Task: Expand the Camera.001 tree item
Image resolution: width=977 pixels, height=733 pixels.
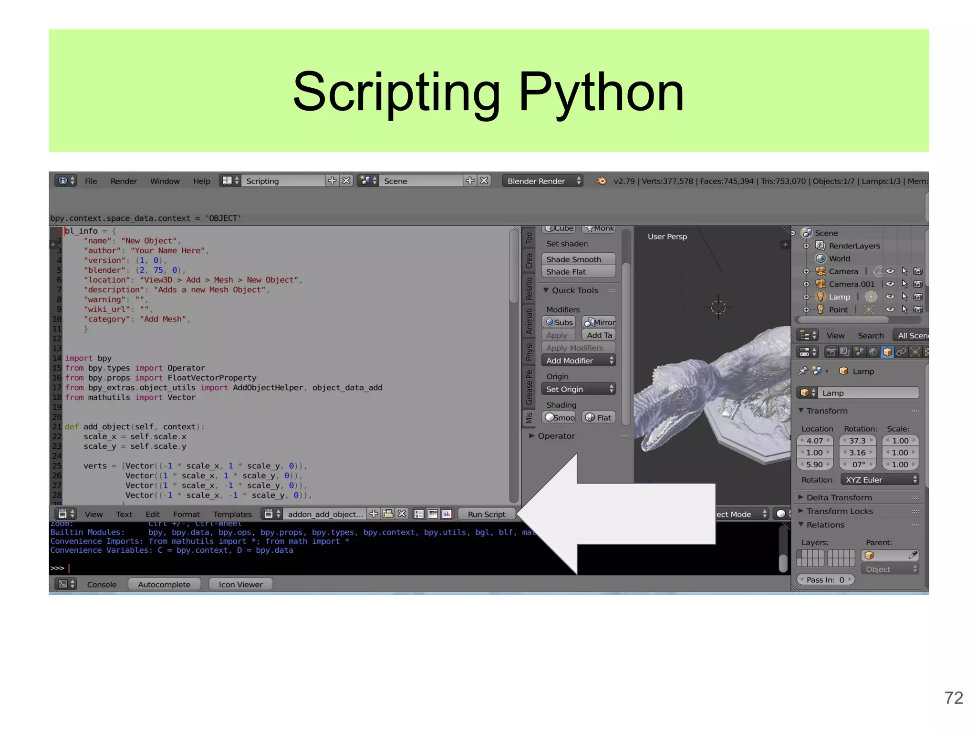Action: click(x=806, y=284)
